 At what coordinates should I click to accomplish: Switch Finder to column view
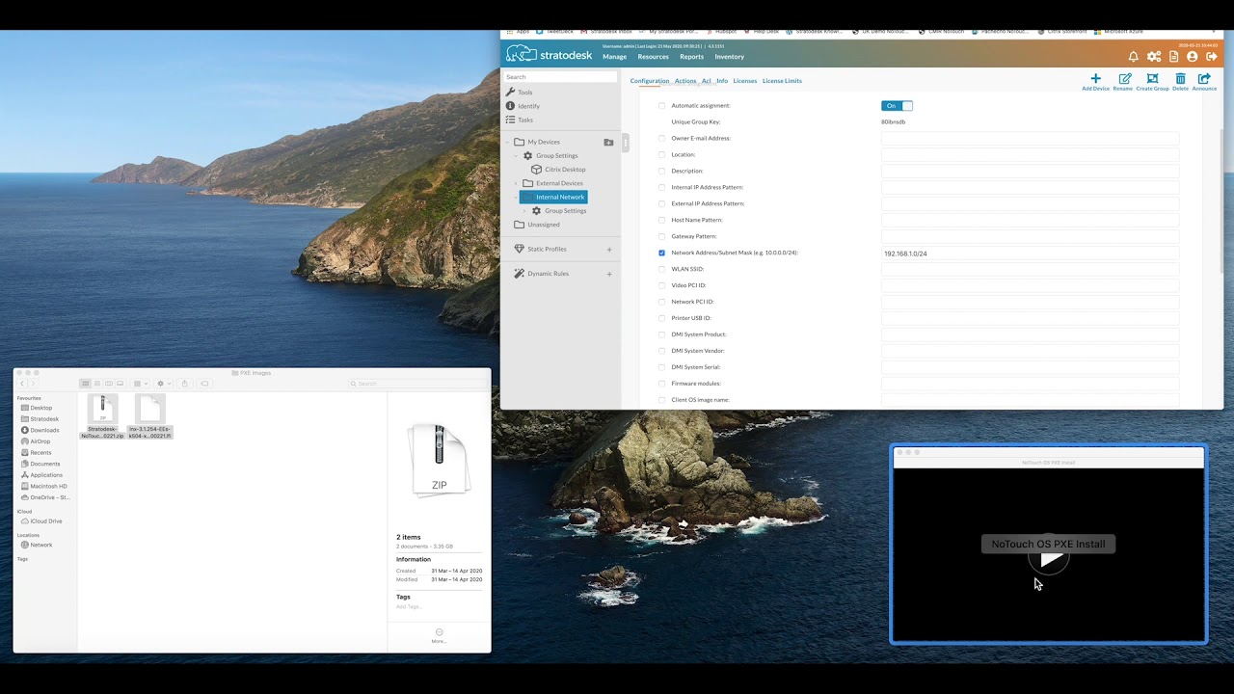[x=109, y=384]
